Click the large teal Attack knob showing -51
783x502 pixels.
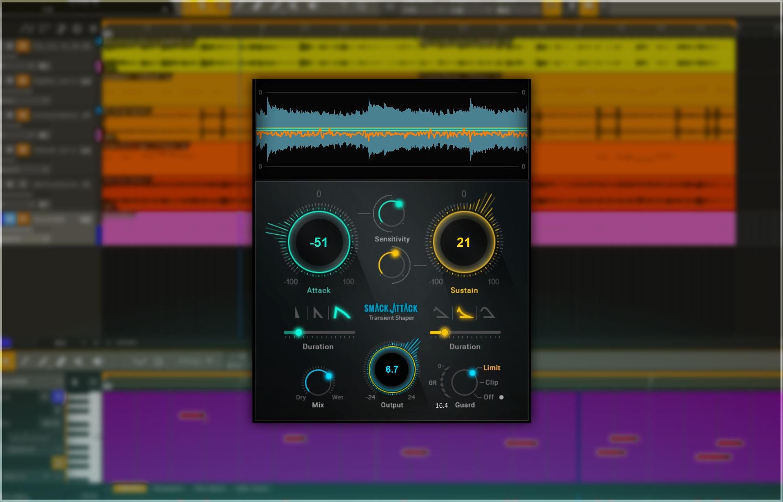[319, 242]
